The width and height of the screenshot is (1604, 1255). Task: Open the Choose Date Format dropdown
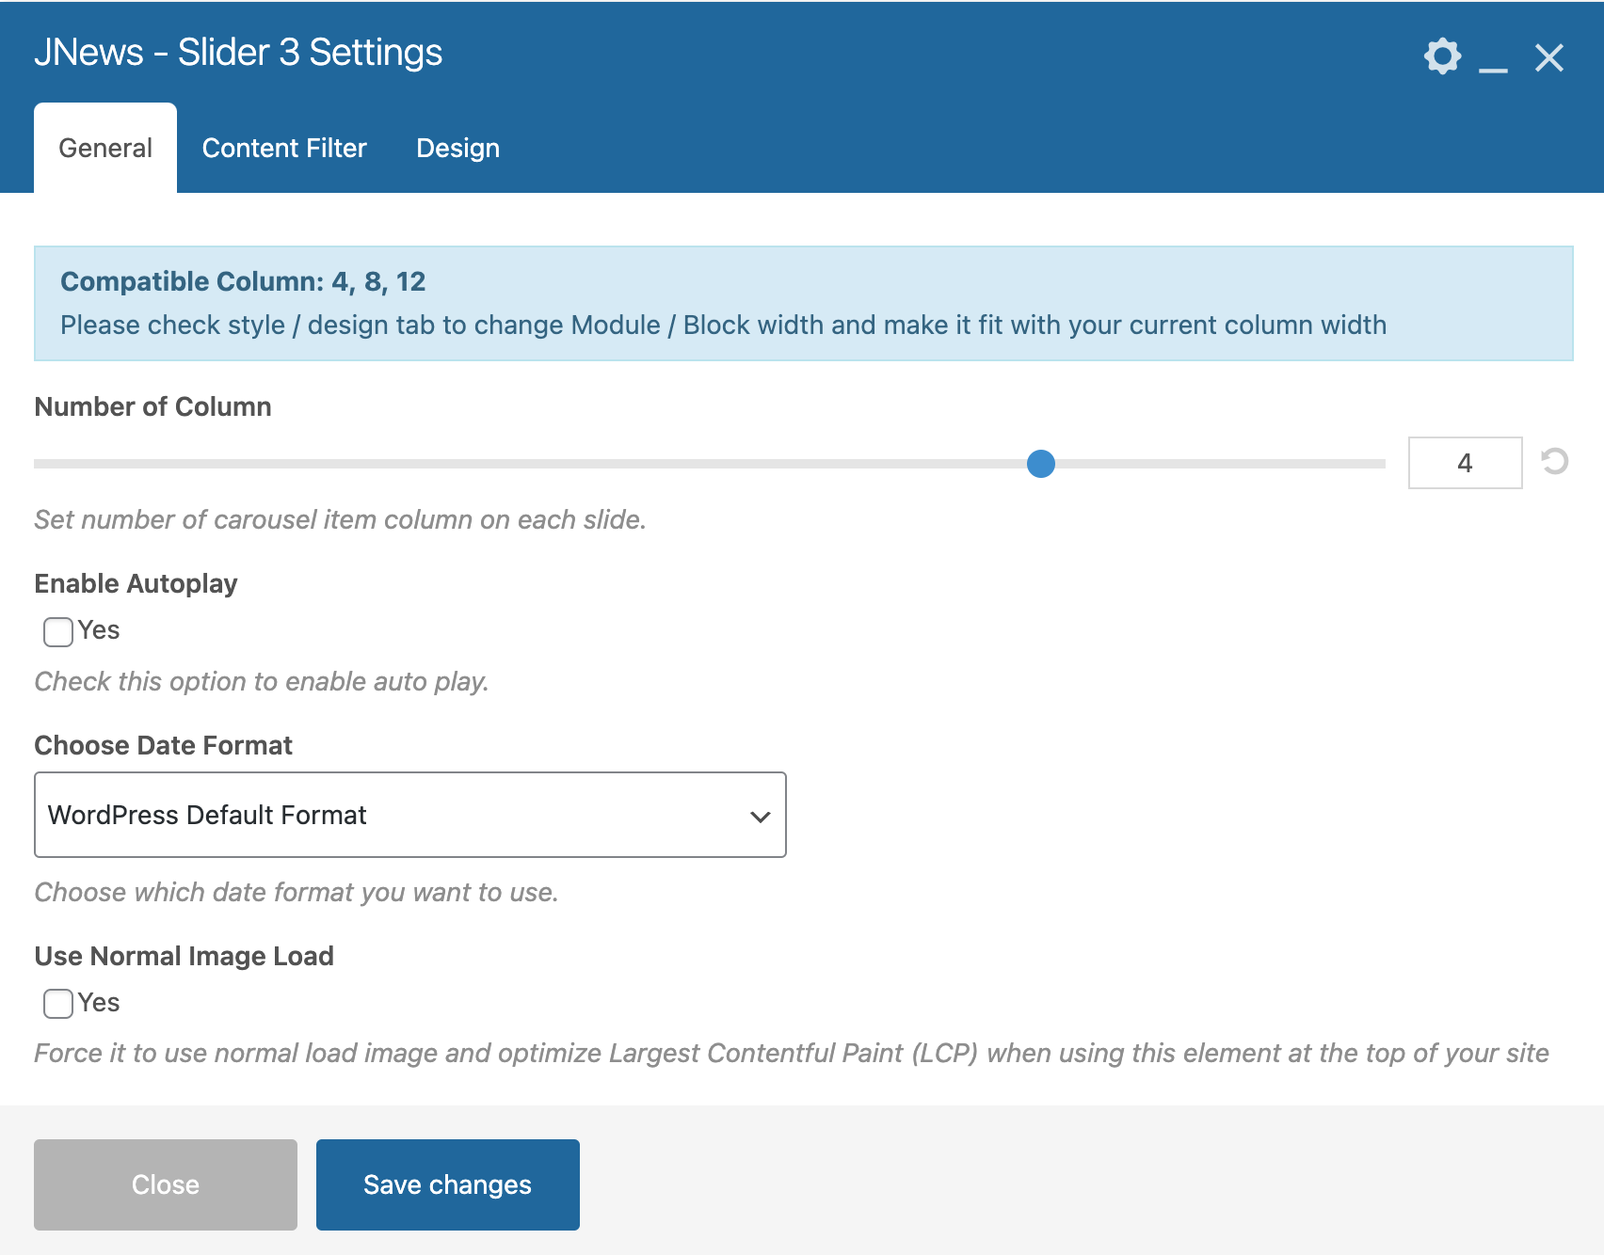(410, 815)
